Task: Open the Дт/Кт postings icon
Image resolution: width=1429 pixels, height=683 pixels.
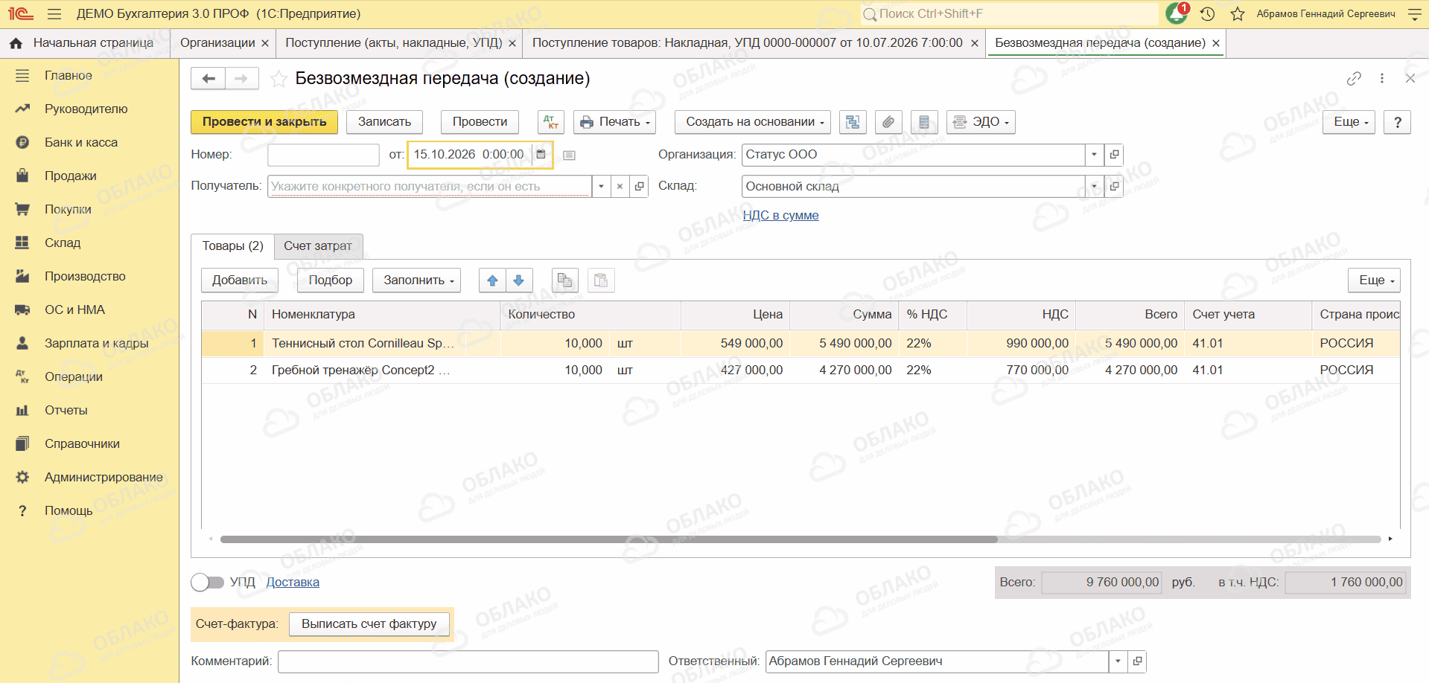Action: point(551,122)
